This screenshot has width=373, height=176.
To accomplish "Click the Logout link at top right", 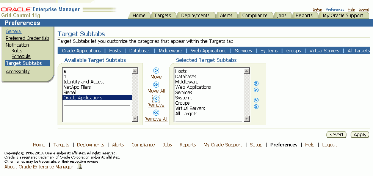I will pos(364,9).
